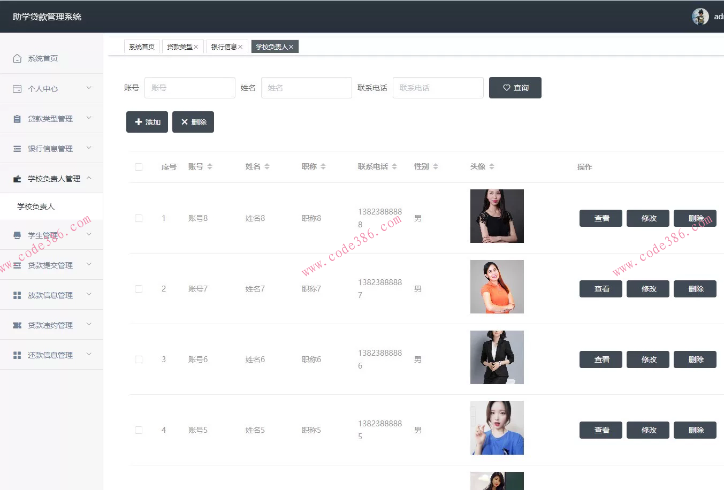Open the 系统首页 tab

(x=141, y=47)
